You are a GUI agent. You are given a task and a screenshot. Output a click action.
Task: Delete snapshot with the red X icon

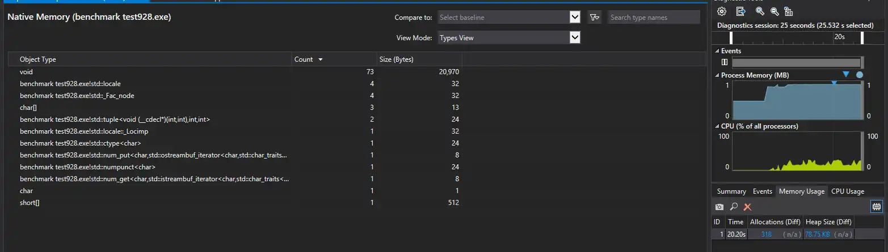click(747, 207)
